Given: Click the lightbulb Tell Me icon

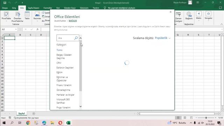Looking at the screenshot, I should click(x=105, y=8).
